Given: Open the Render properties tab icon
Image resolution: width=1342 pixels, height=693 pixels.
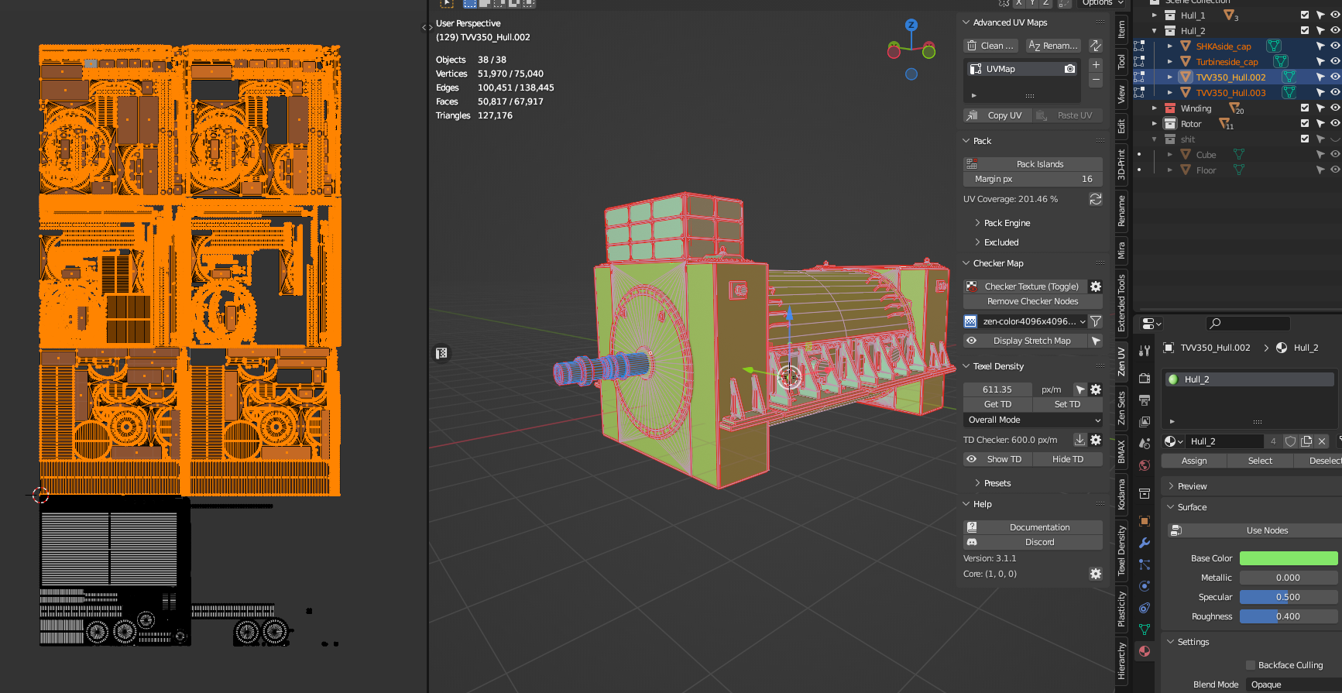Looking at the screenshot, I should [x=1145, y=378].
